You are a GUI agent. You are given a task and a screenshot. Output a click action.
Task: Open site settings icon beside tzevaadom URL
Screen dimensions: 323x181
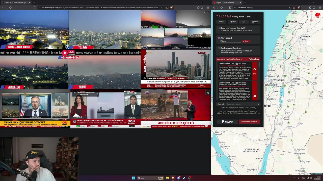click(x=235, y=8)
